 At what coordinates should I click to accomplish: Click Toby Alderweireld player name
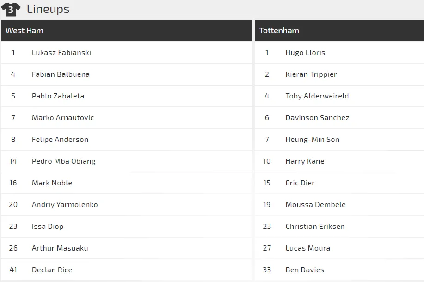click(x=317, y=96)
